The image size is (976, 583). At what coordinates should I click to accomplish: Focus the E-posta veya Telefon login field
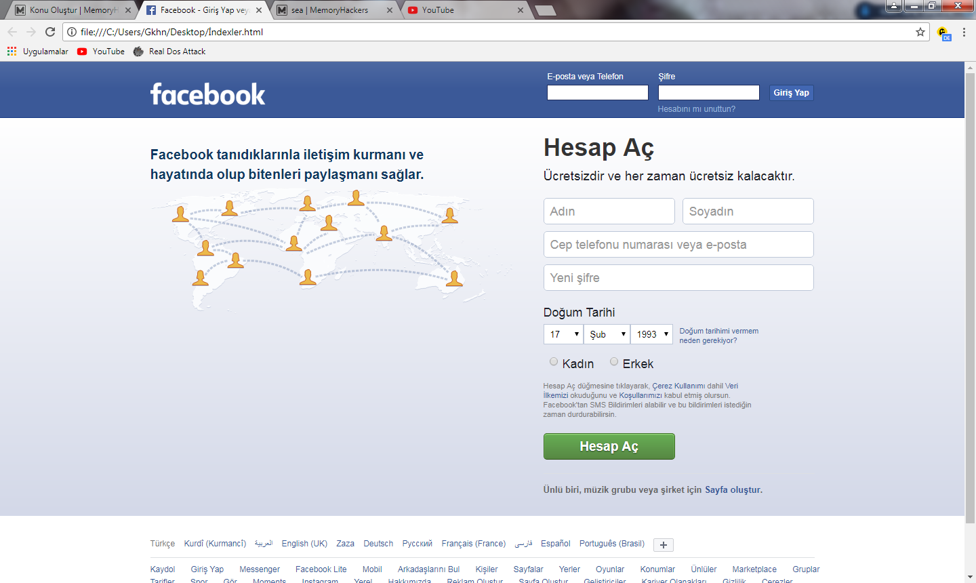point(598,92)
